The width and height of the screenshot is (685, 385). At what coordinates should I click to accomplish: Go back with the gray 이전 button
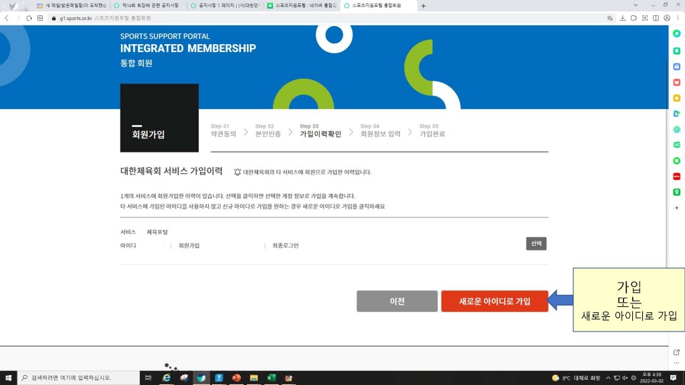pos(397,301)
